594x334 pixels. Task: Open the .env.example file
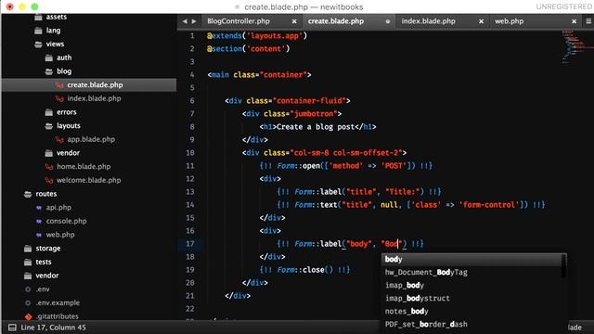58,303
